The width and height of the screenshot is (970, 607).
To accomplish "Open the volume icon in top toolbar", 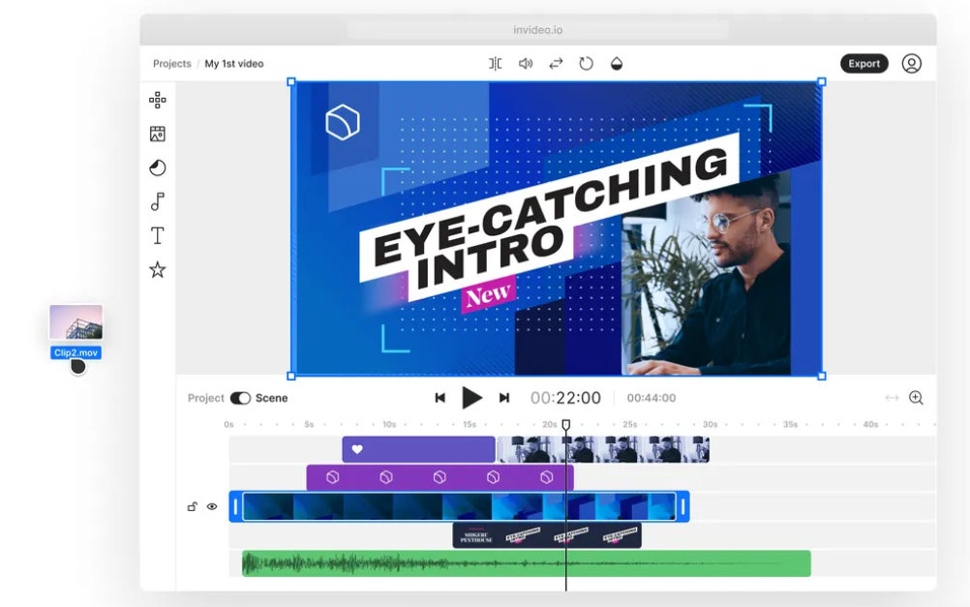I will coord(524,63).
